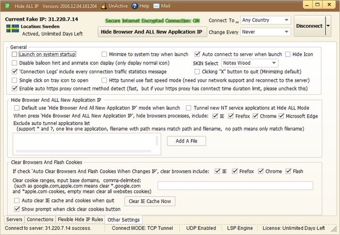Image resolution: width=340 pixels, height=235 pixels.
Task: Expand the Change Every dropdown
Action: [265, 32]
